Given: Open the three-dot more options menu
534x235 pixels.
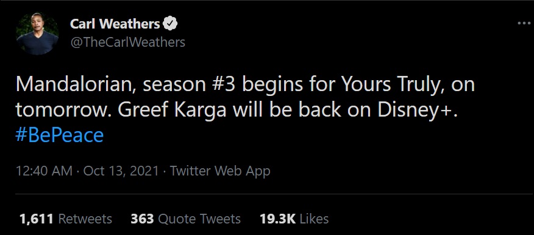Looking at the screenshot, I should 524,24.
